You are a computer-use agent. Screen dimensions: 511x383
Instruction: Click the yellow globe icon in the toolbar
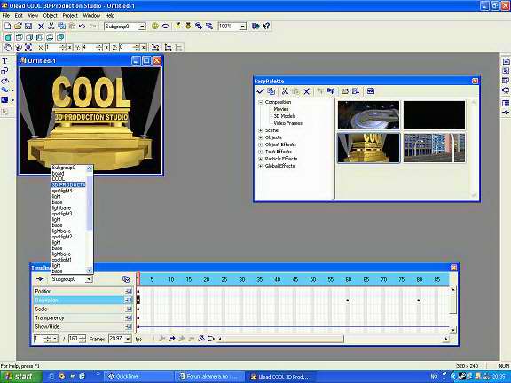tap(155, 26)
